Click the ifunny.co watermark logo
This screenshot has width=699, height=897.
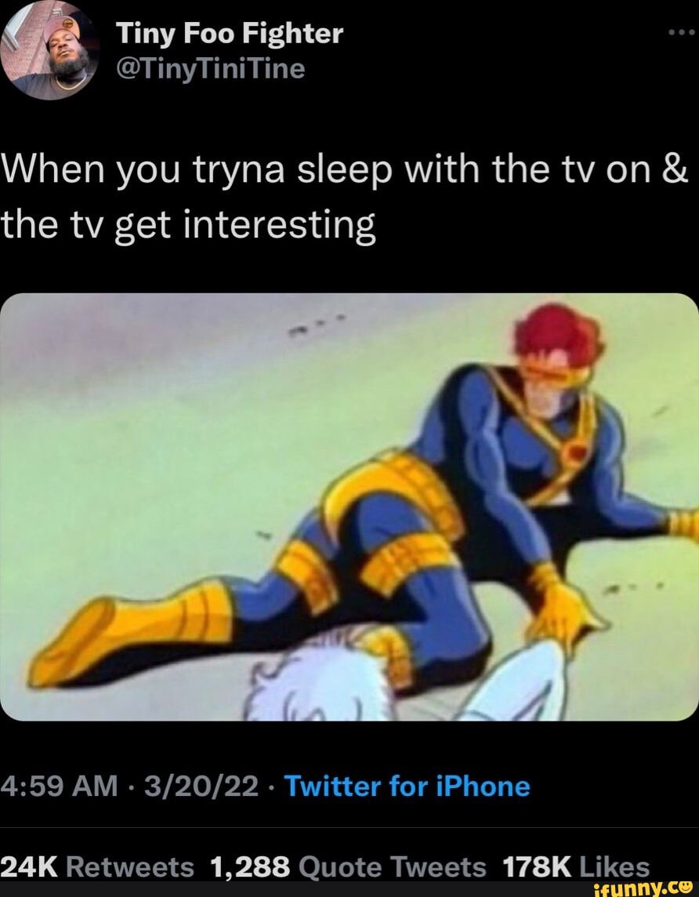(x=644, y=888)
